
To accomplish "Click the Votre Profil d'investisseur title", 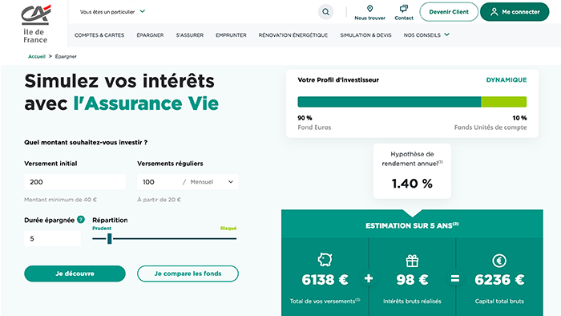I will click(x=338, y=80).
